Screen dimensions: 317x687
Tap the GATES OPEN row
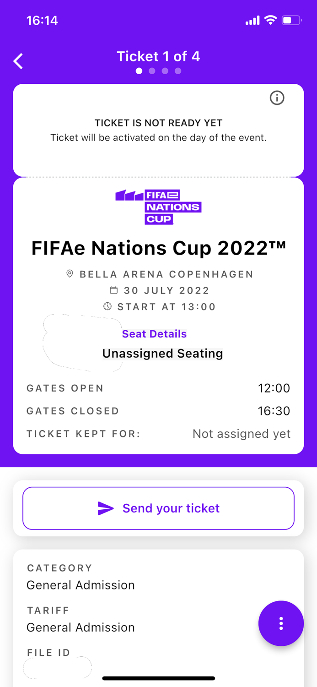158,388
